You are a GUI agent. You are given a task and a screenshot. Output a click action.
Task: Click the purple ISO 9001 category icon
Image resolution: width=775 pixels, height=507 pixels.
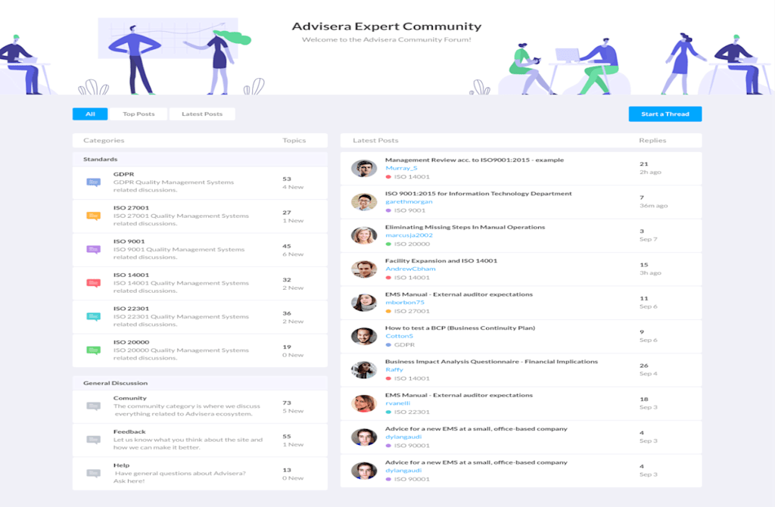coord(93,250)
